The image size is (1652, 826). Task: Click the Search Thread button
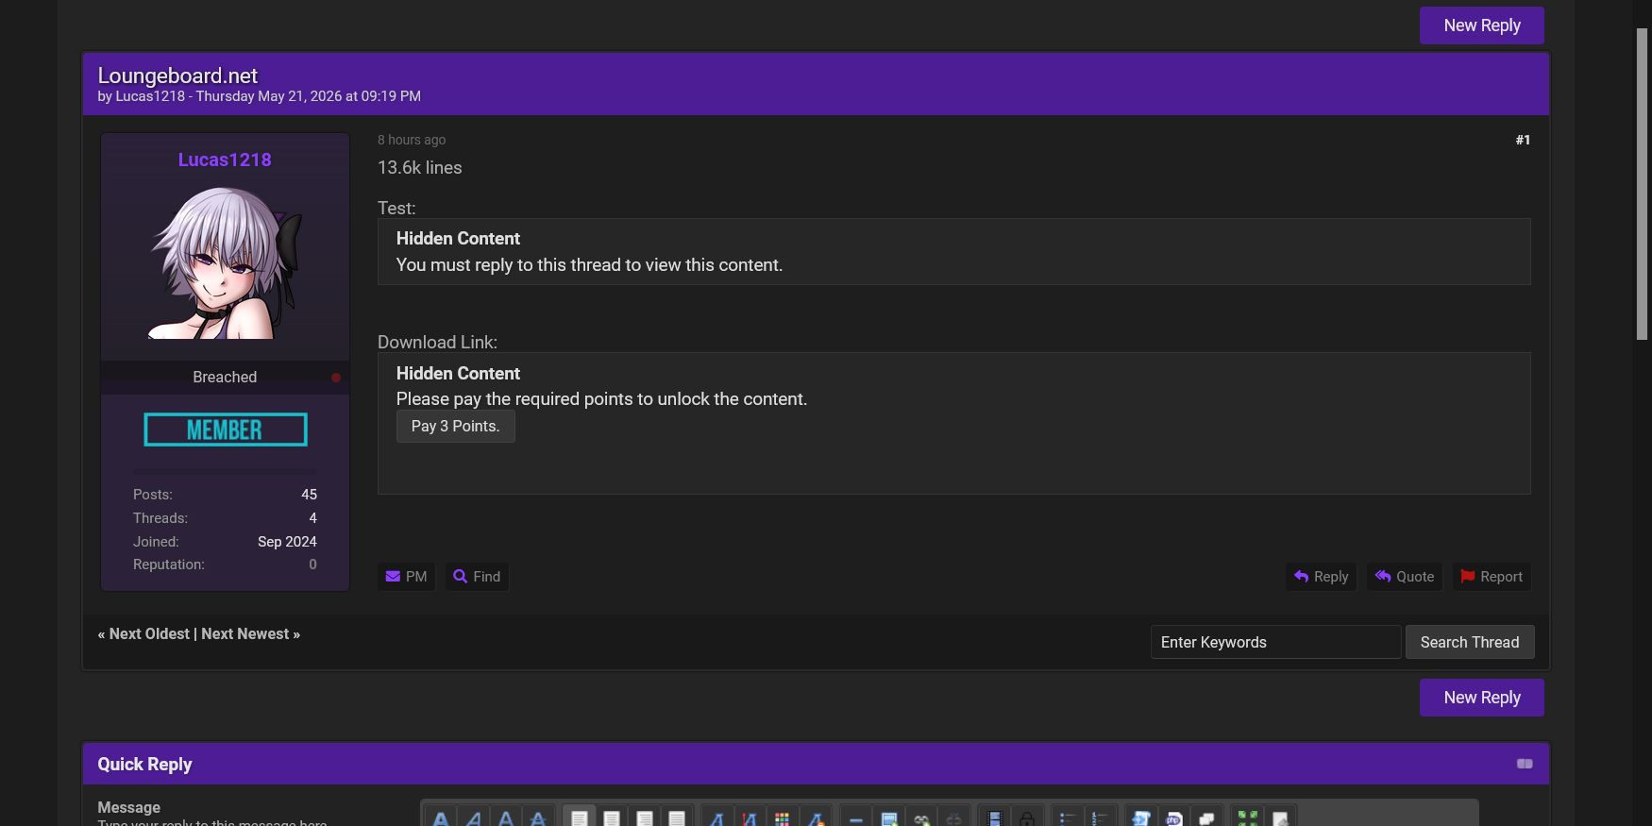(1470, 642)
